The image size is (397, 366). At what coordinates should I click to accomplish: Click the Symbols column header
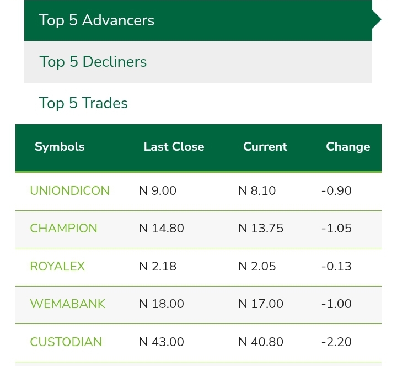[60, 147]
